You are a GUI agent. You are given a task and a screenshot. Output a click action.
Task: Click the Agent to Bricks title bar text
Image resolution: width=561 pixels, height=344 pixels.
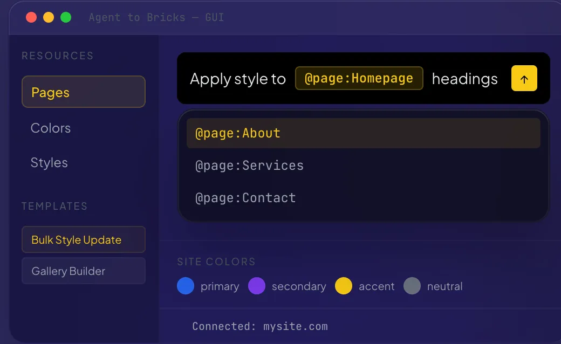[x=156, y=17]
